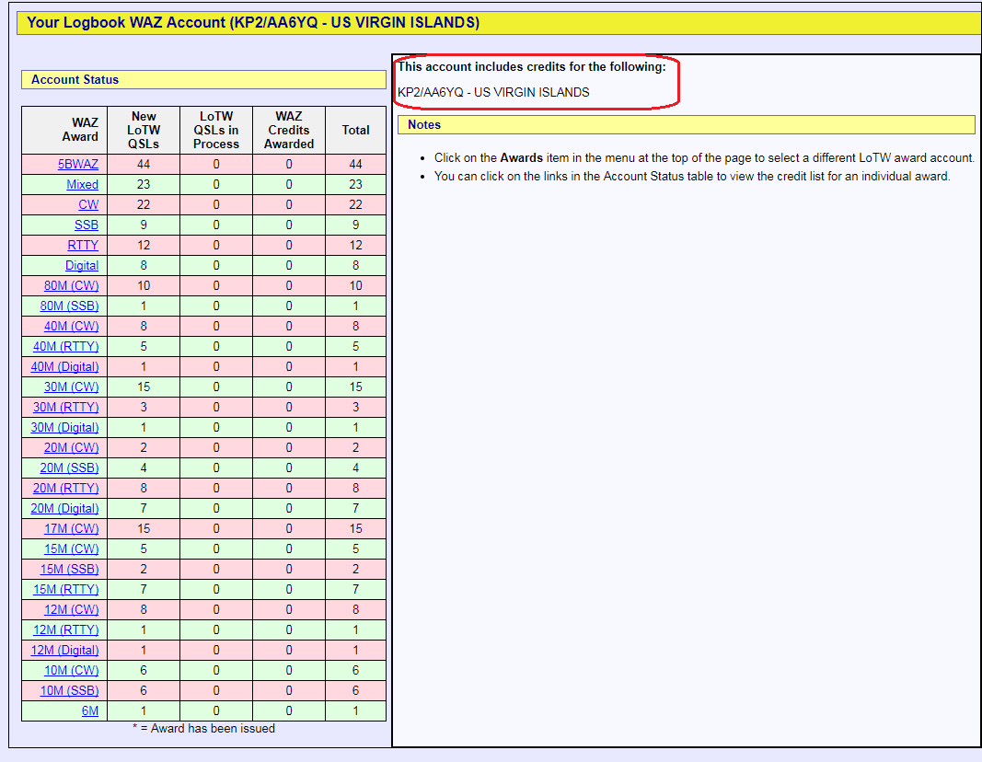This screenshot has height=762, width=982.
Task: Open the 30M (CW) award link
Action: coord(71,387)
